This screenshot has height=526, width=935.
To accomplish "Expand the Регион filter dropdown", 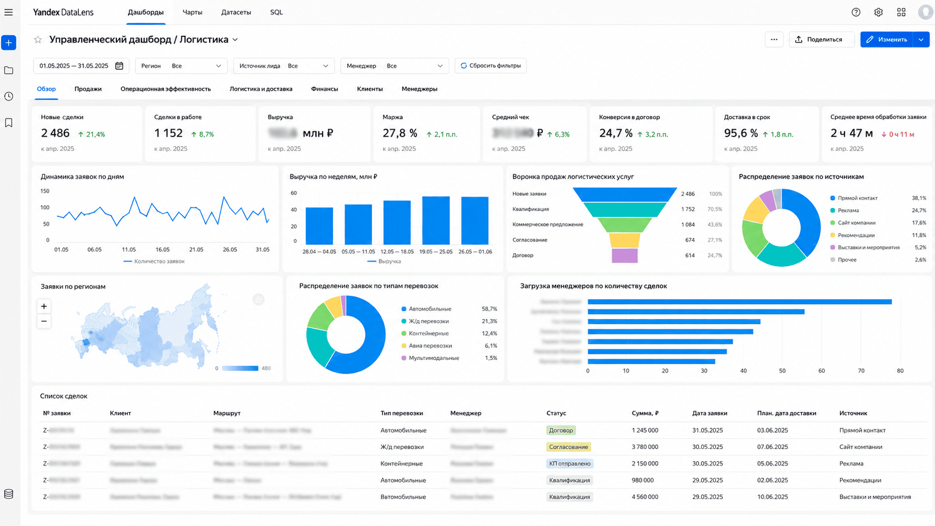I will (181, 66).
